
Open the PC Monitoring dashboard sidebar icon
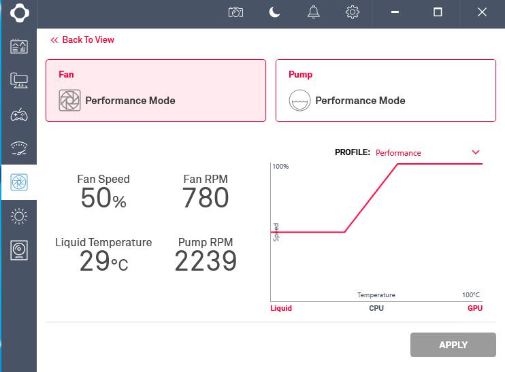pos(18,47)
